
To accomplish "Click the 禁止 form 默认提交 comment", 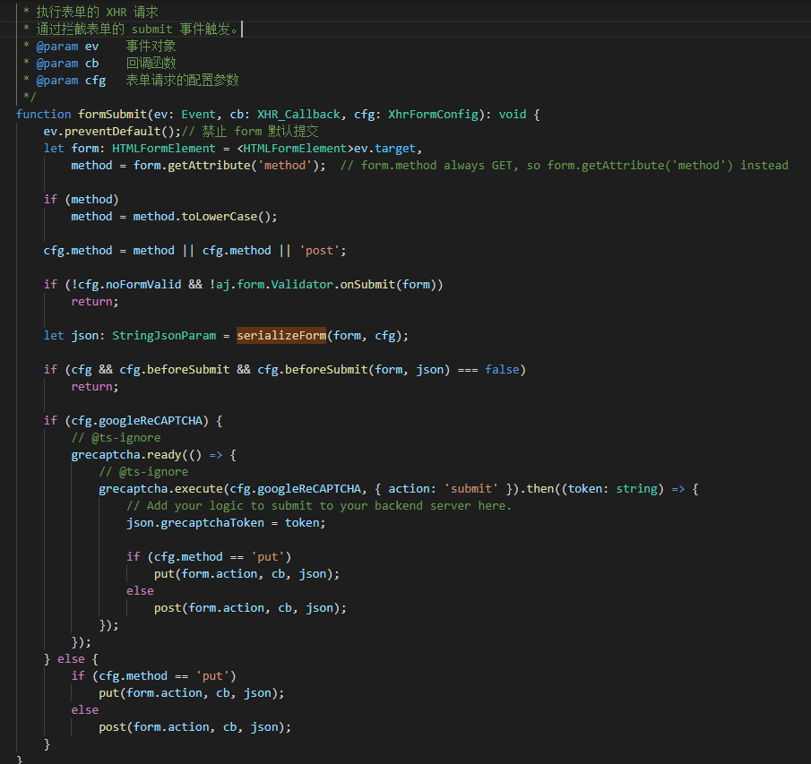I will click(x=250, y=132).
